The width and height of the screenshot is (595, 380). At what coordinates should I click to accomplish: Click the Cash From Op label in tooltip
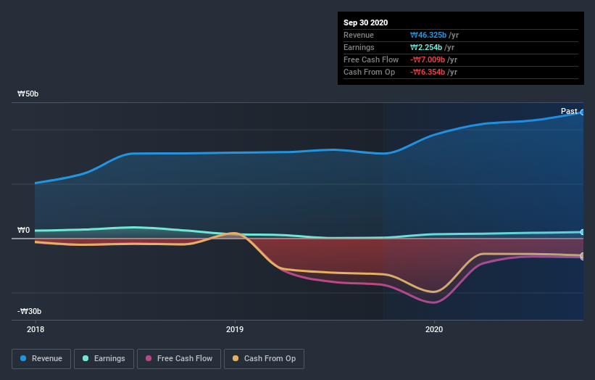pos(369,72)
